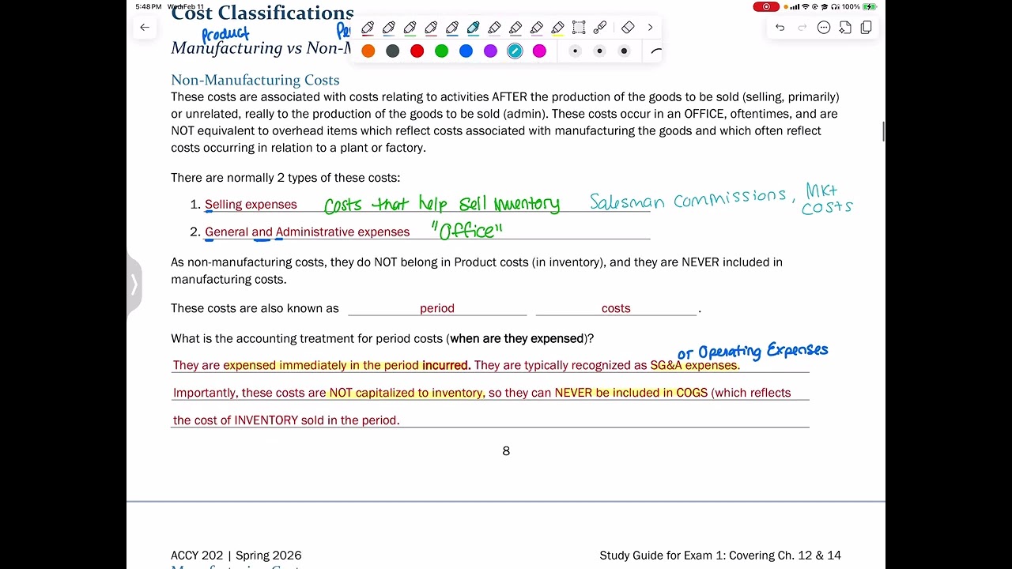Pick the magenta color swatch
The height and width of the screenshot is (569, 1012).
(539, 51)
